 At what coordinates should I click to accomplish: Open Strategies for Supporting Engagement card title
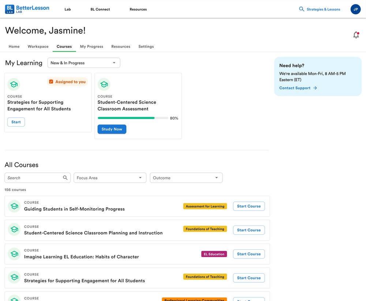click(x=39, y=105)
